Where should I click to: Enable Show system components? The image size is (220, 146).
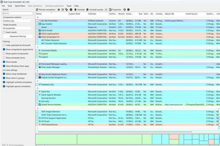[x=4, y=54]
